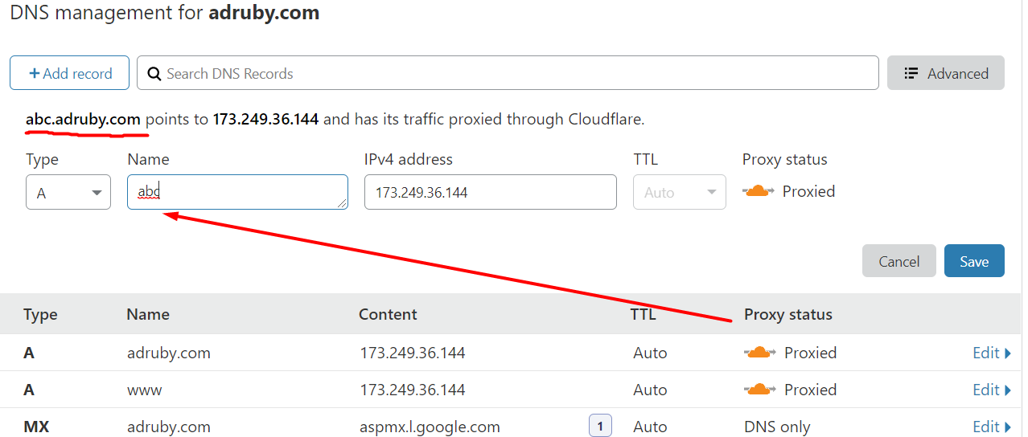
Task: Click the Name column header
Action: 148,314
